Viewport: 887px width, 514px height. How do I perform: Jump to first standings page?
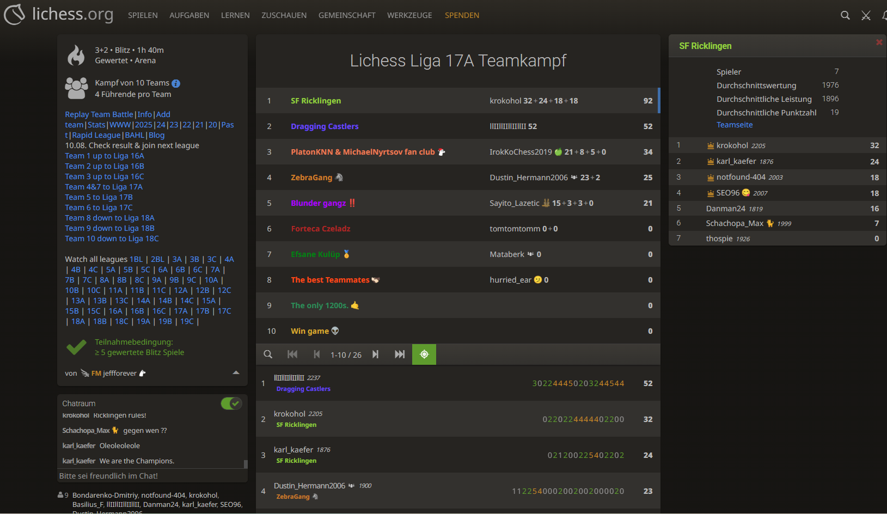click(292, 354)
